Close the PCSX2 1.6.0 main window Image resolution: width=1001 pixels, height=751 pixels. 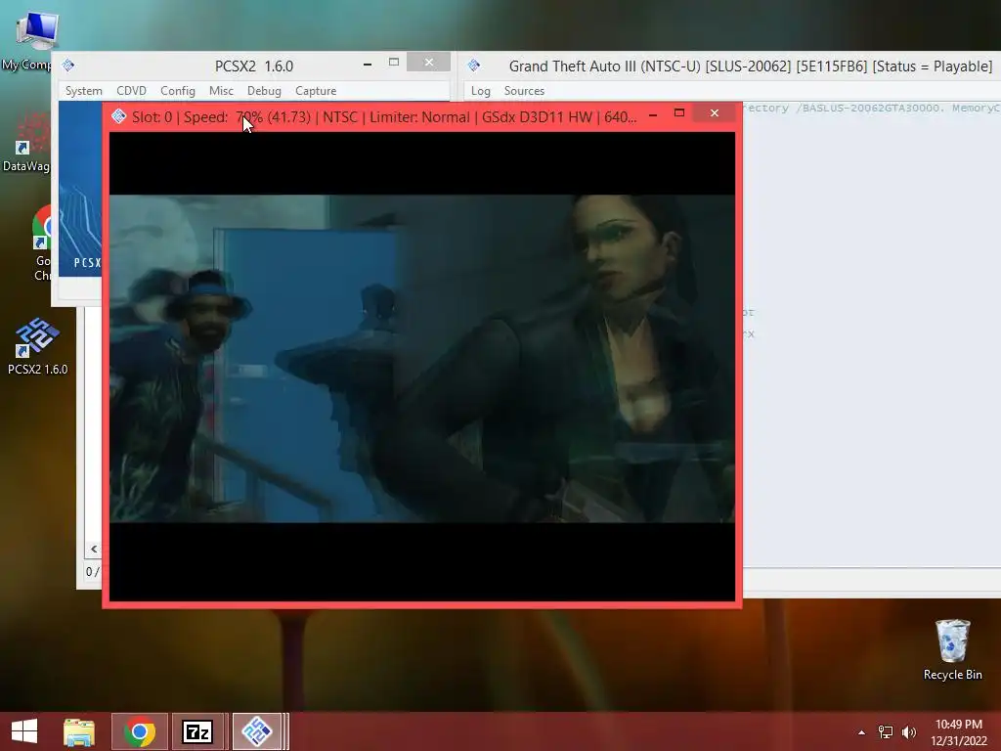(x=429, y=62)
